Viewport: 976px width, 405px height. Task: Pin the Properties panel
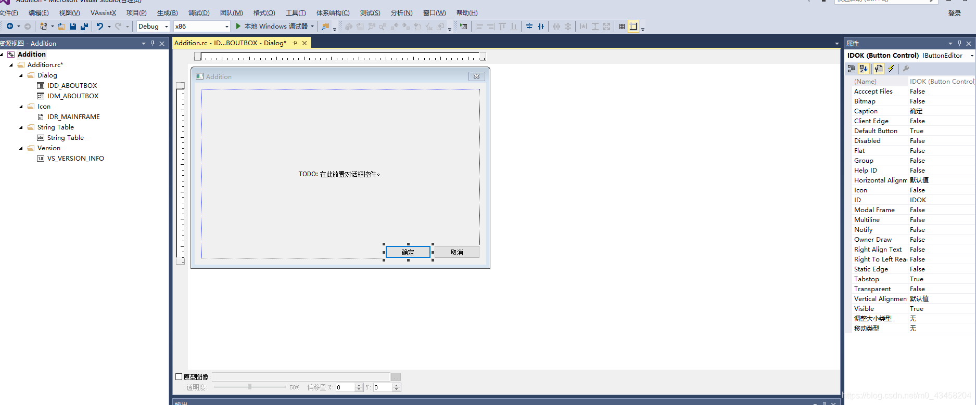959,43
